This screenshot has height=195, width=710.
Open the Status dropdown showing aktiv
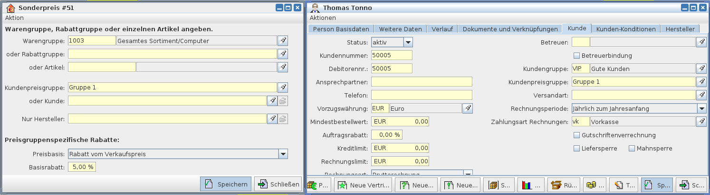pyautogui.click(x=408, y=42)
